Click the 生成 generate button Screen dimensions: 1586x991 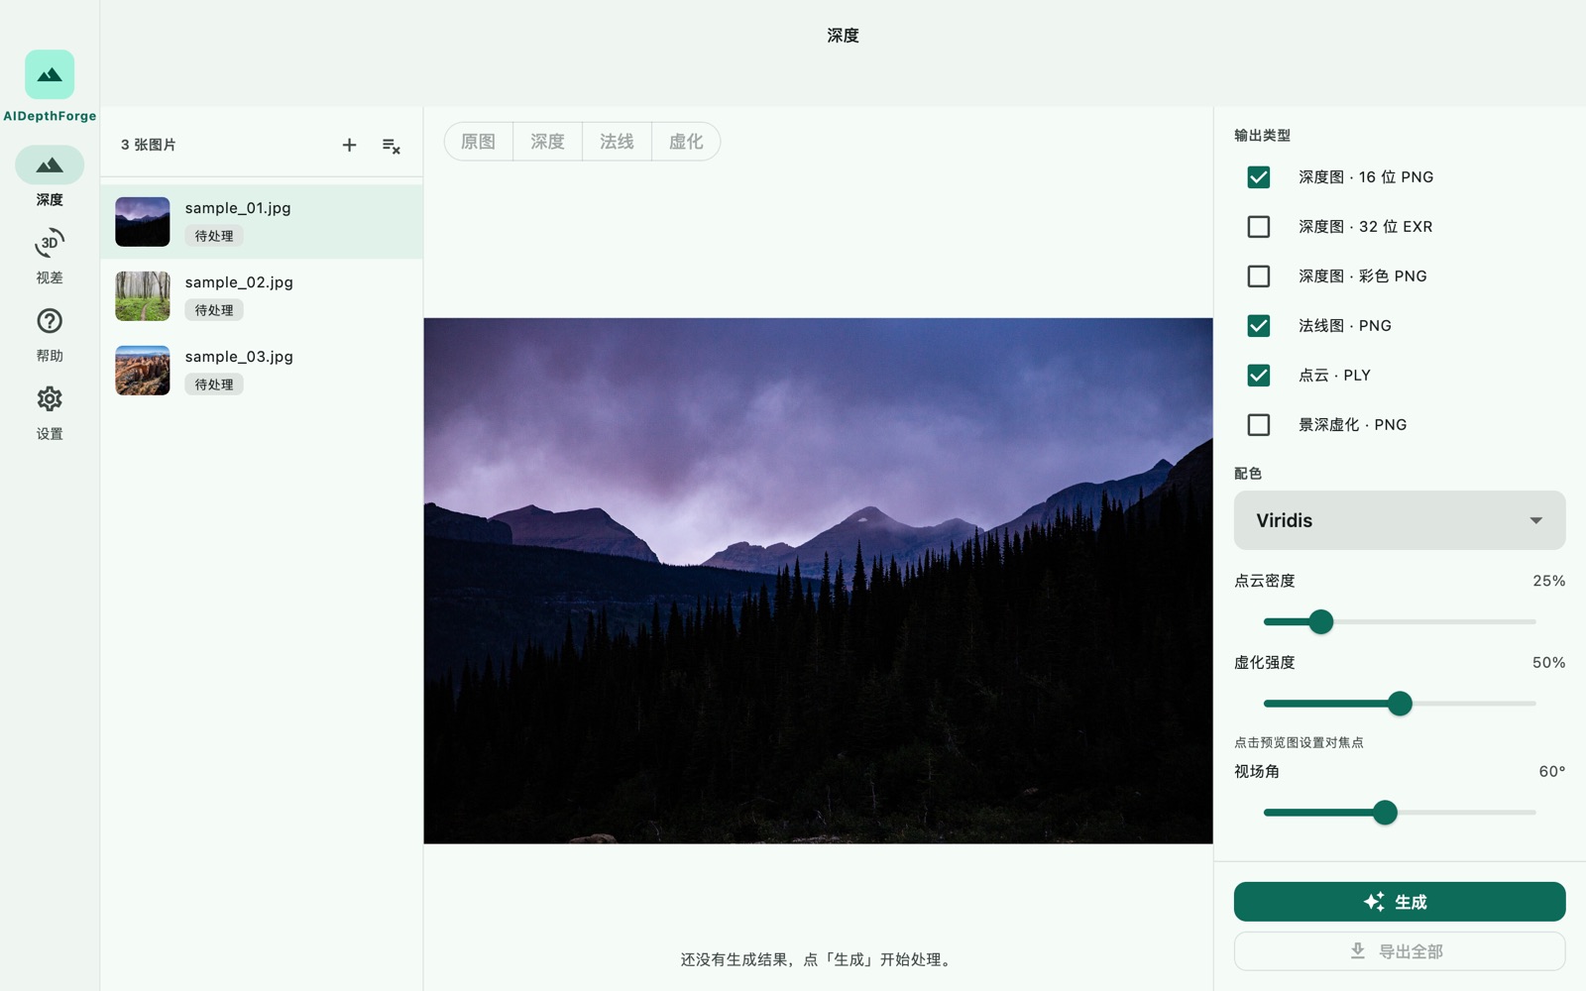(x=1400, y=902)
